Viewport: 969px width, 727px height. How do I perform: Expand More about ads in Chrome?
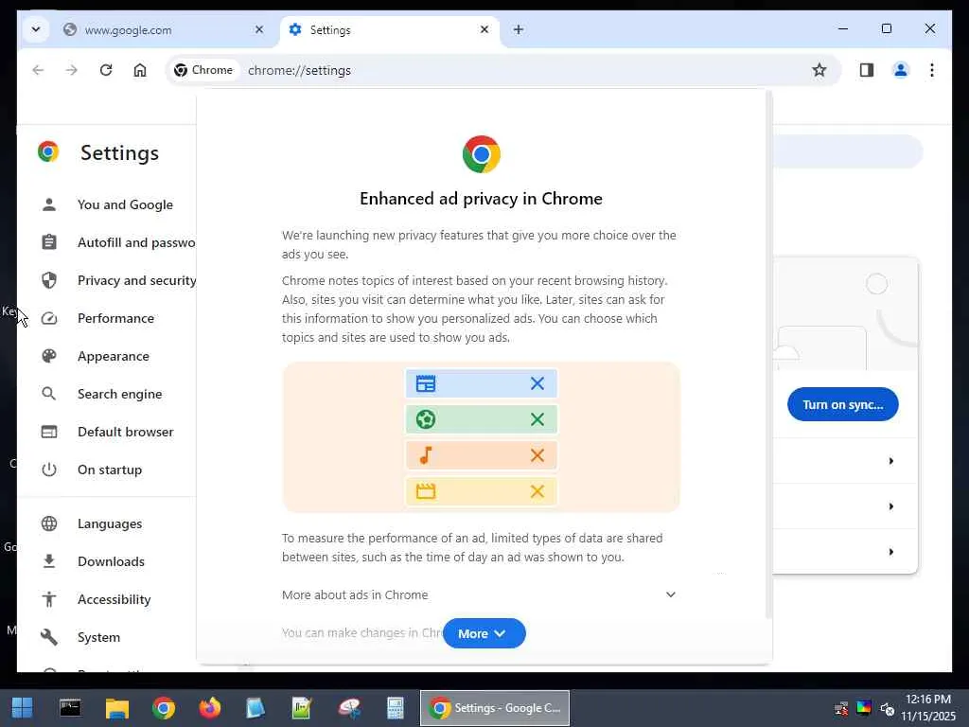[480, 594]
